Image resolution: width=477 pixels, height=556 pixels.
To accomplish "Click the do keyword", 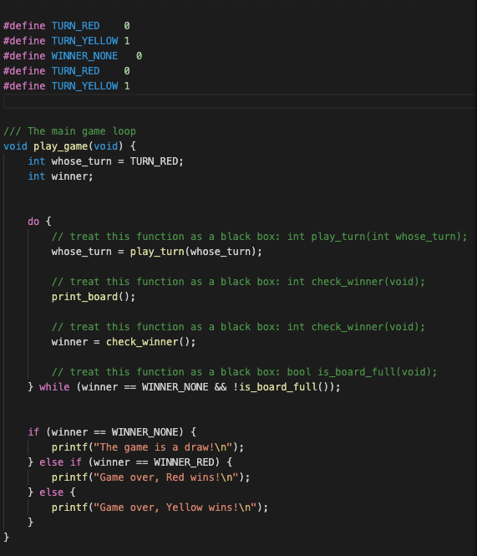I will 33,222.
